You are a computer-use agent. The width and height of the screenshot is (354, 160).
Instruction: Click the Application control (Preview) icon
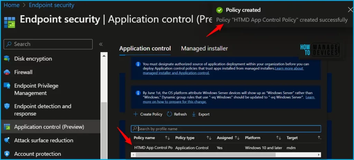[7, 127]
